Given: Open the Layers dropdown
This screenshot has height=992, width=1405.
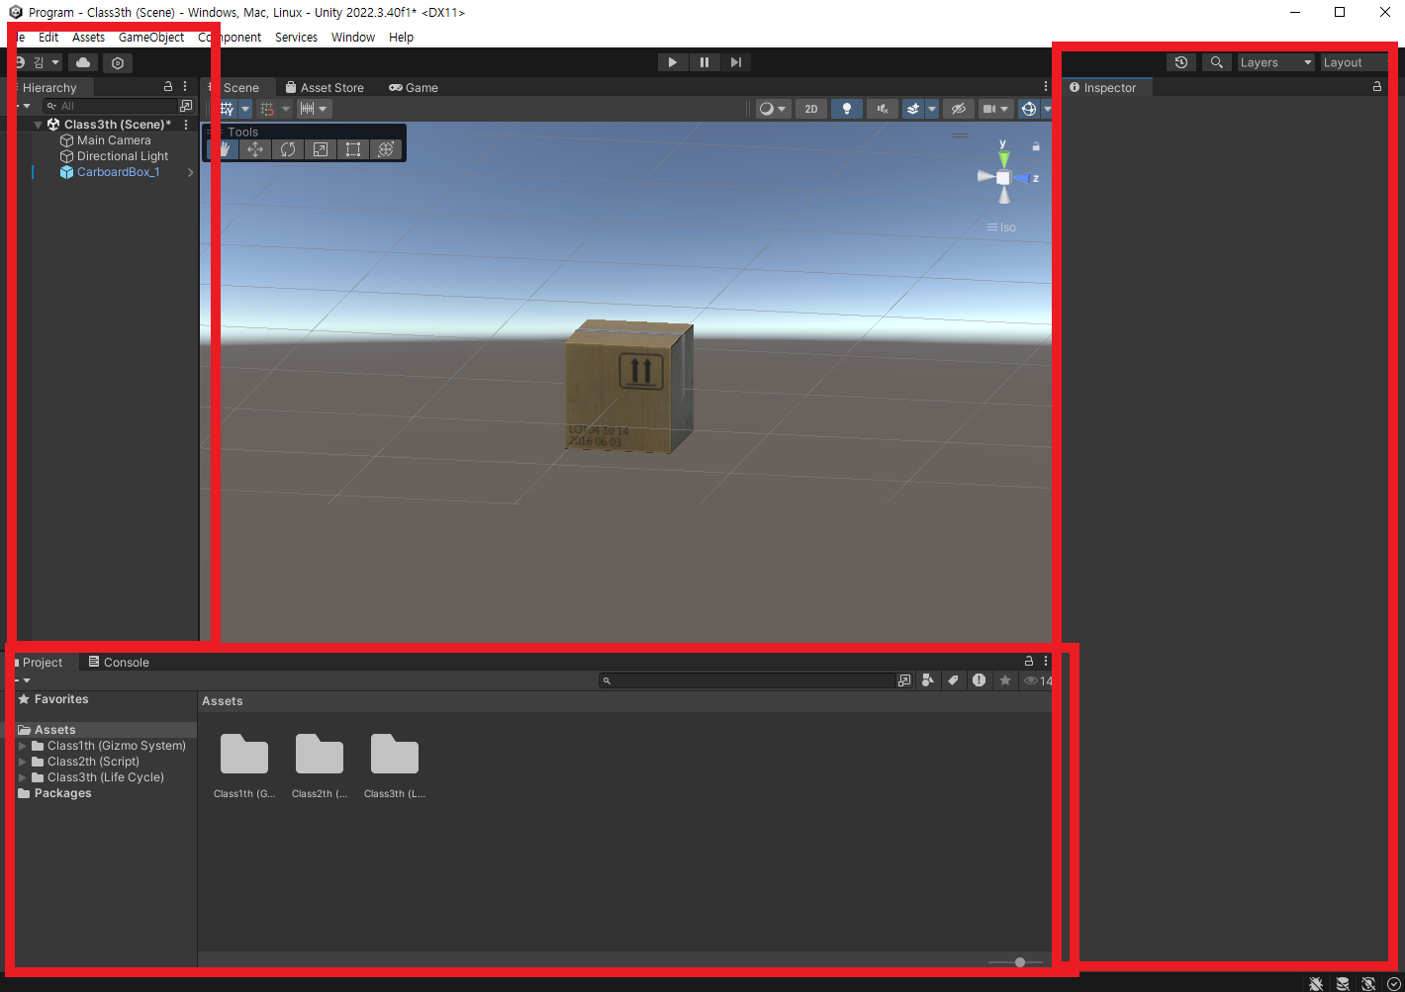Looking at the screenshot, I should pos(1274,61).
